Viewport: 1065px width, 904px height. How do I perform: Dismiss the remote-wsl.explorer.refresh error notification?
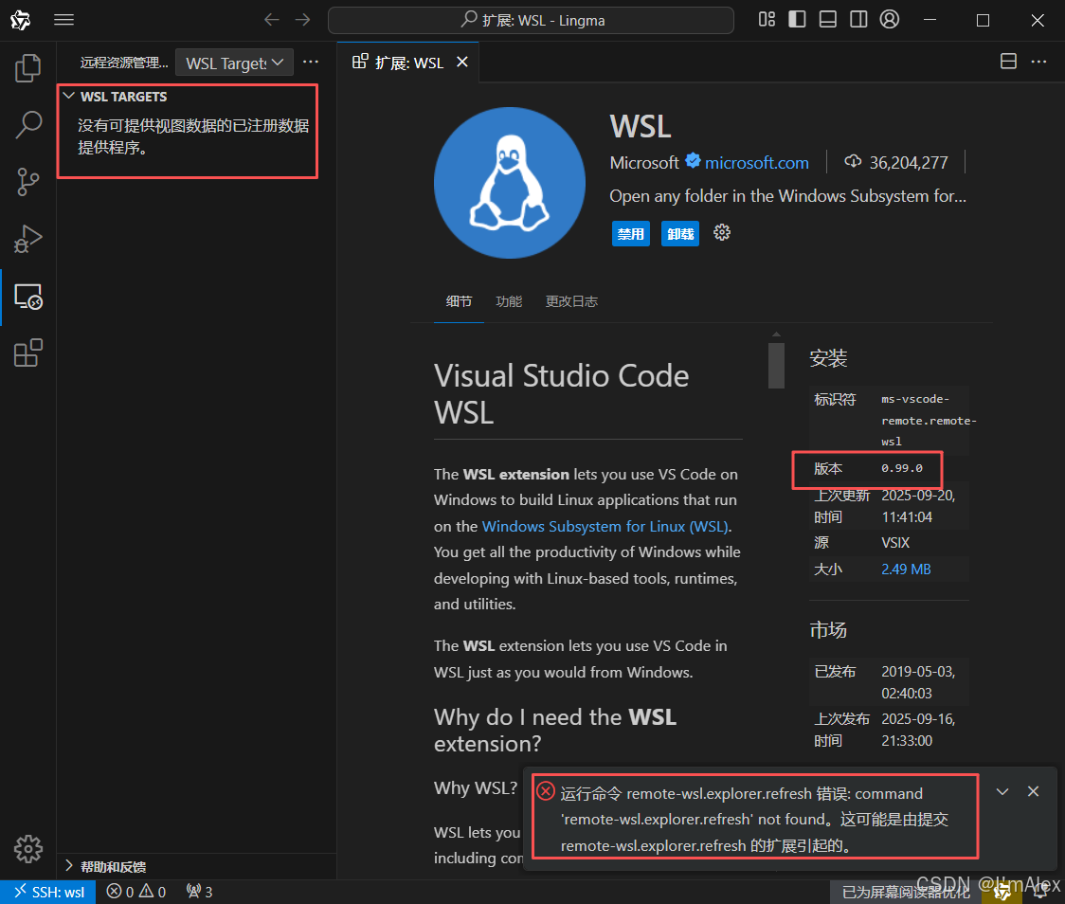1033,791
